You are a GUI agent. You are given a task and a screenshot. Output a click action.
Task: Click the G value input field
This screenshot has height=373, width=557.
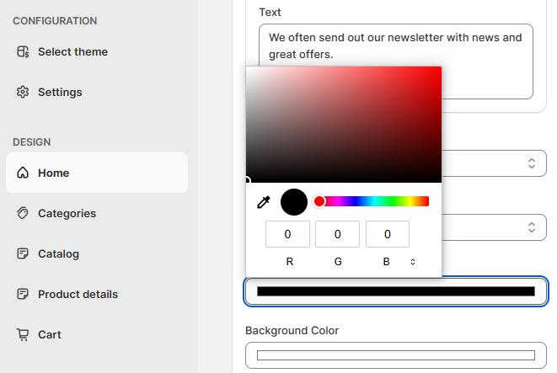pos(337,234)
